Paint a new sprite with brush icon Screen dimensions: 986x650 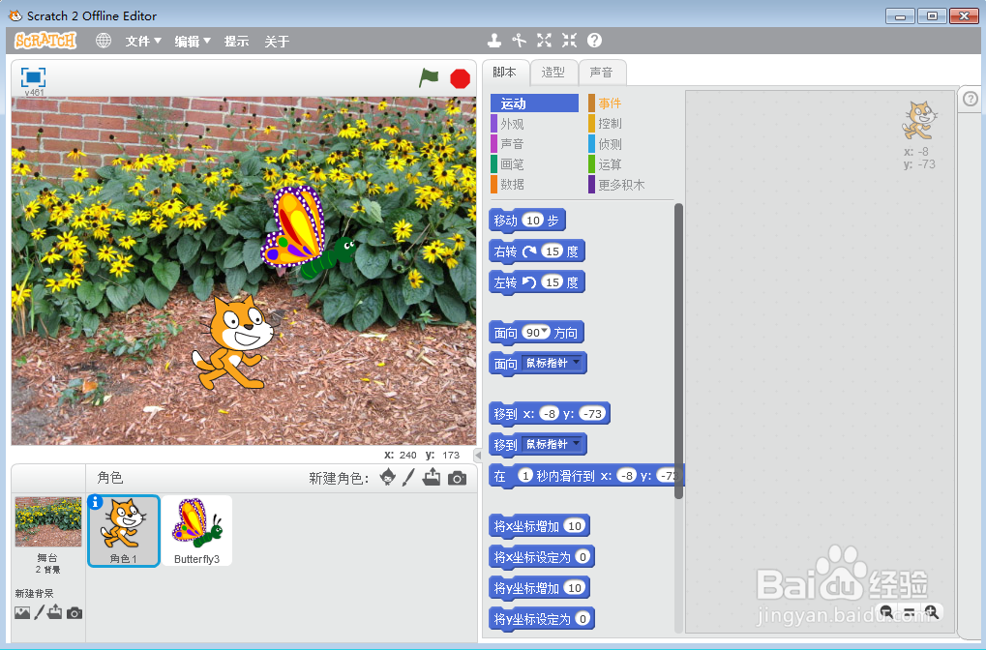[x=408, y=478]
